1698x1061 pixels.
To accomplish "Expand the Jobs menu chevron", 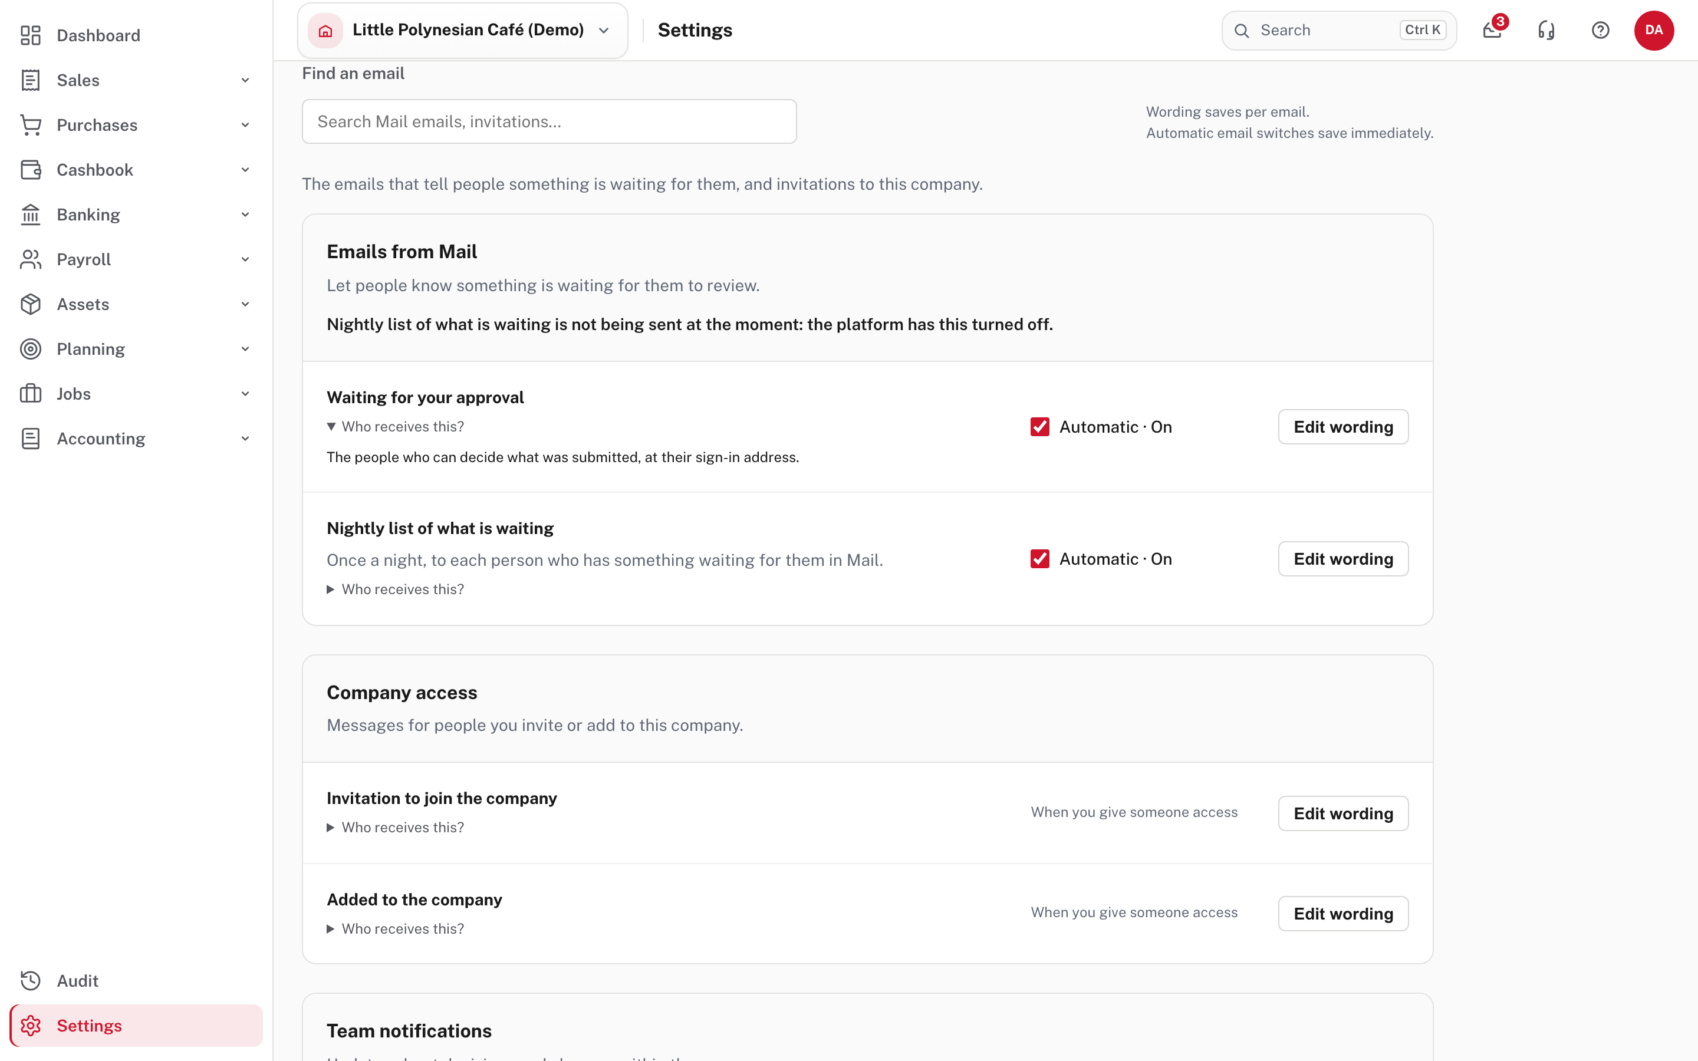I will click(x=245, y=394).
